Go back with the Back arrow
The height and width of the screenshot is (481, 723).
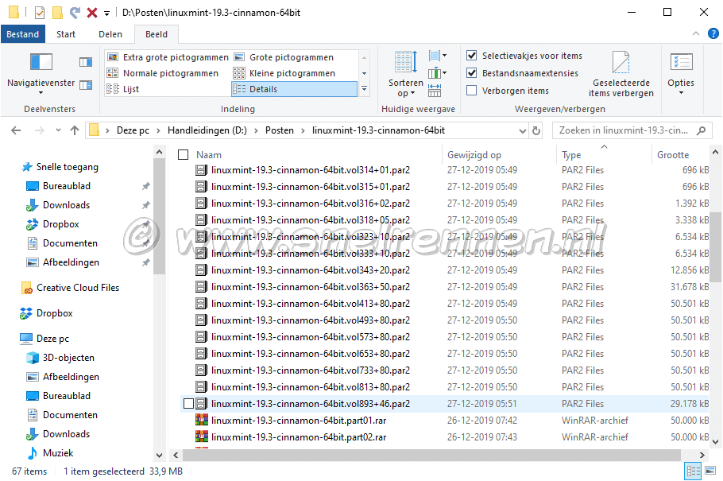16,130
